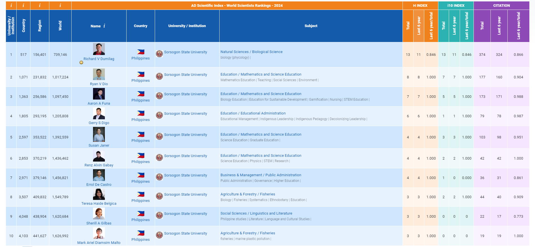Screen dimensions: 535x247
Task: Click gold medal icon below Richard V Dumilag
Action: tap(81, 63)
